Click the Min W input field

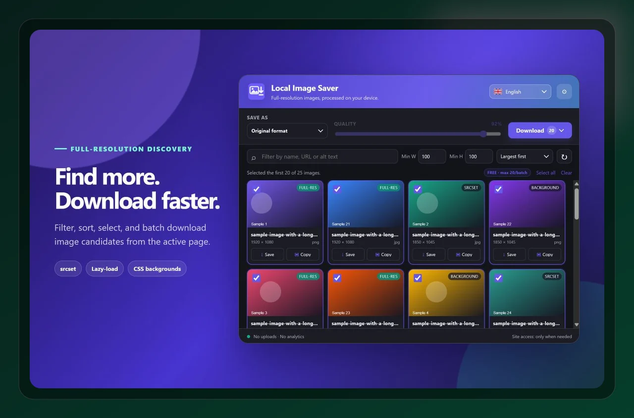(x=432, y=156)
